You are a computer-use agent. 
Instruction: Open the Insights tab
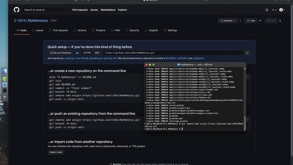(x=152, y=30)
